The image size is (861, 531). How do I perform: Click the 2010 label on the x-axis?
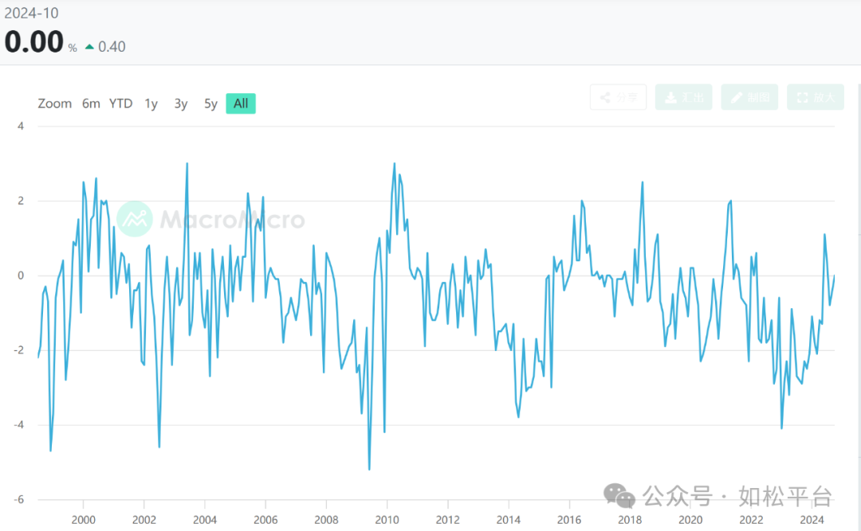pyautogui.click(x=387, y=520)
